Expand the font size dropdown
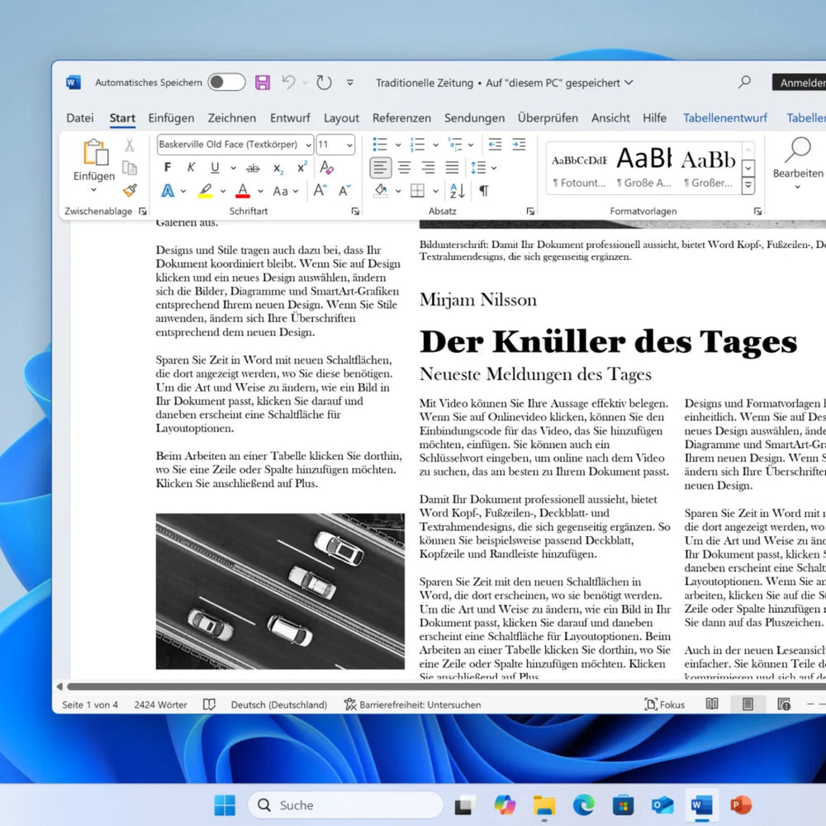 [x=348, y=145]
